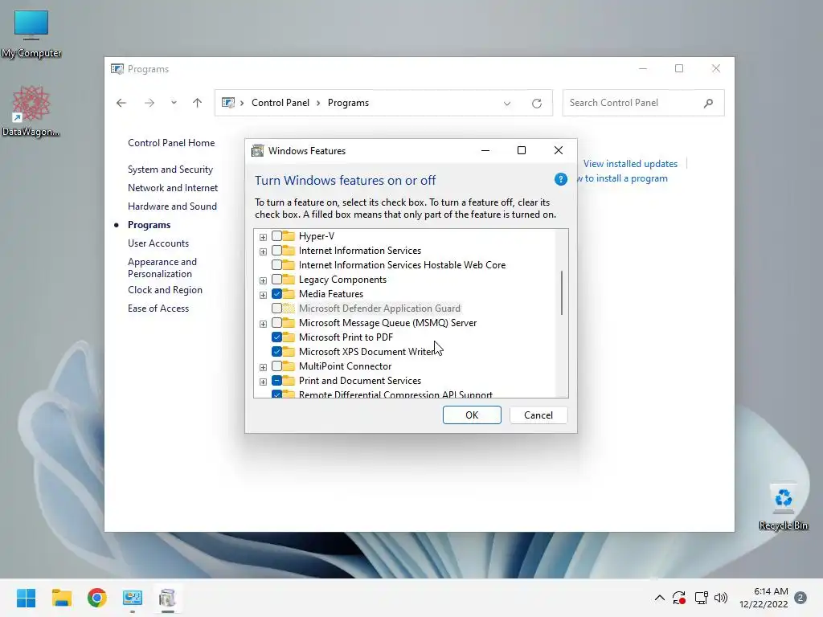Viewport: 823px width, 617px height.
Task: Open the Recycle Bin desktop icon
Action: (783, 507)
